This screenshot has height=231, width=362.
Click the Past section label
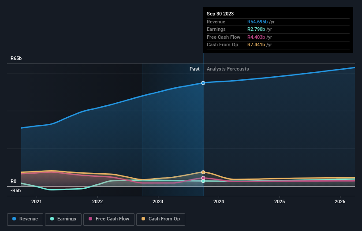(194, 69)
